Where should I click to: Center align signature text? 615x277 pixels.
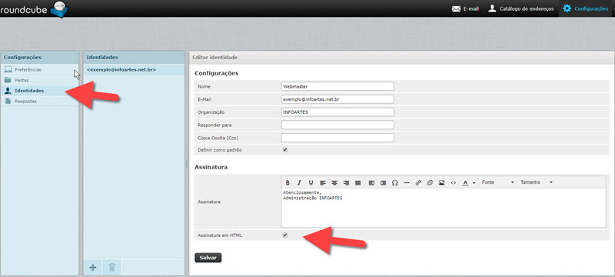(334, 183)
